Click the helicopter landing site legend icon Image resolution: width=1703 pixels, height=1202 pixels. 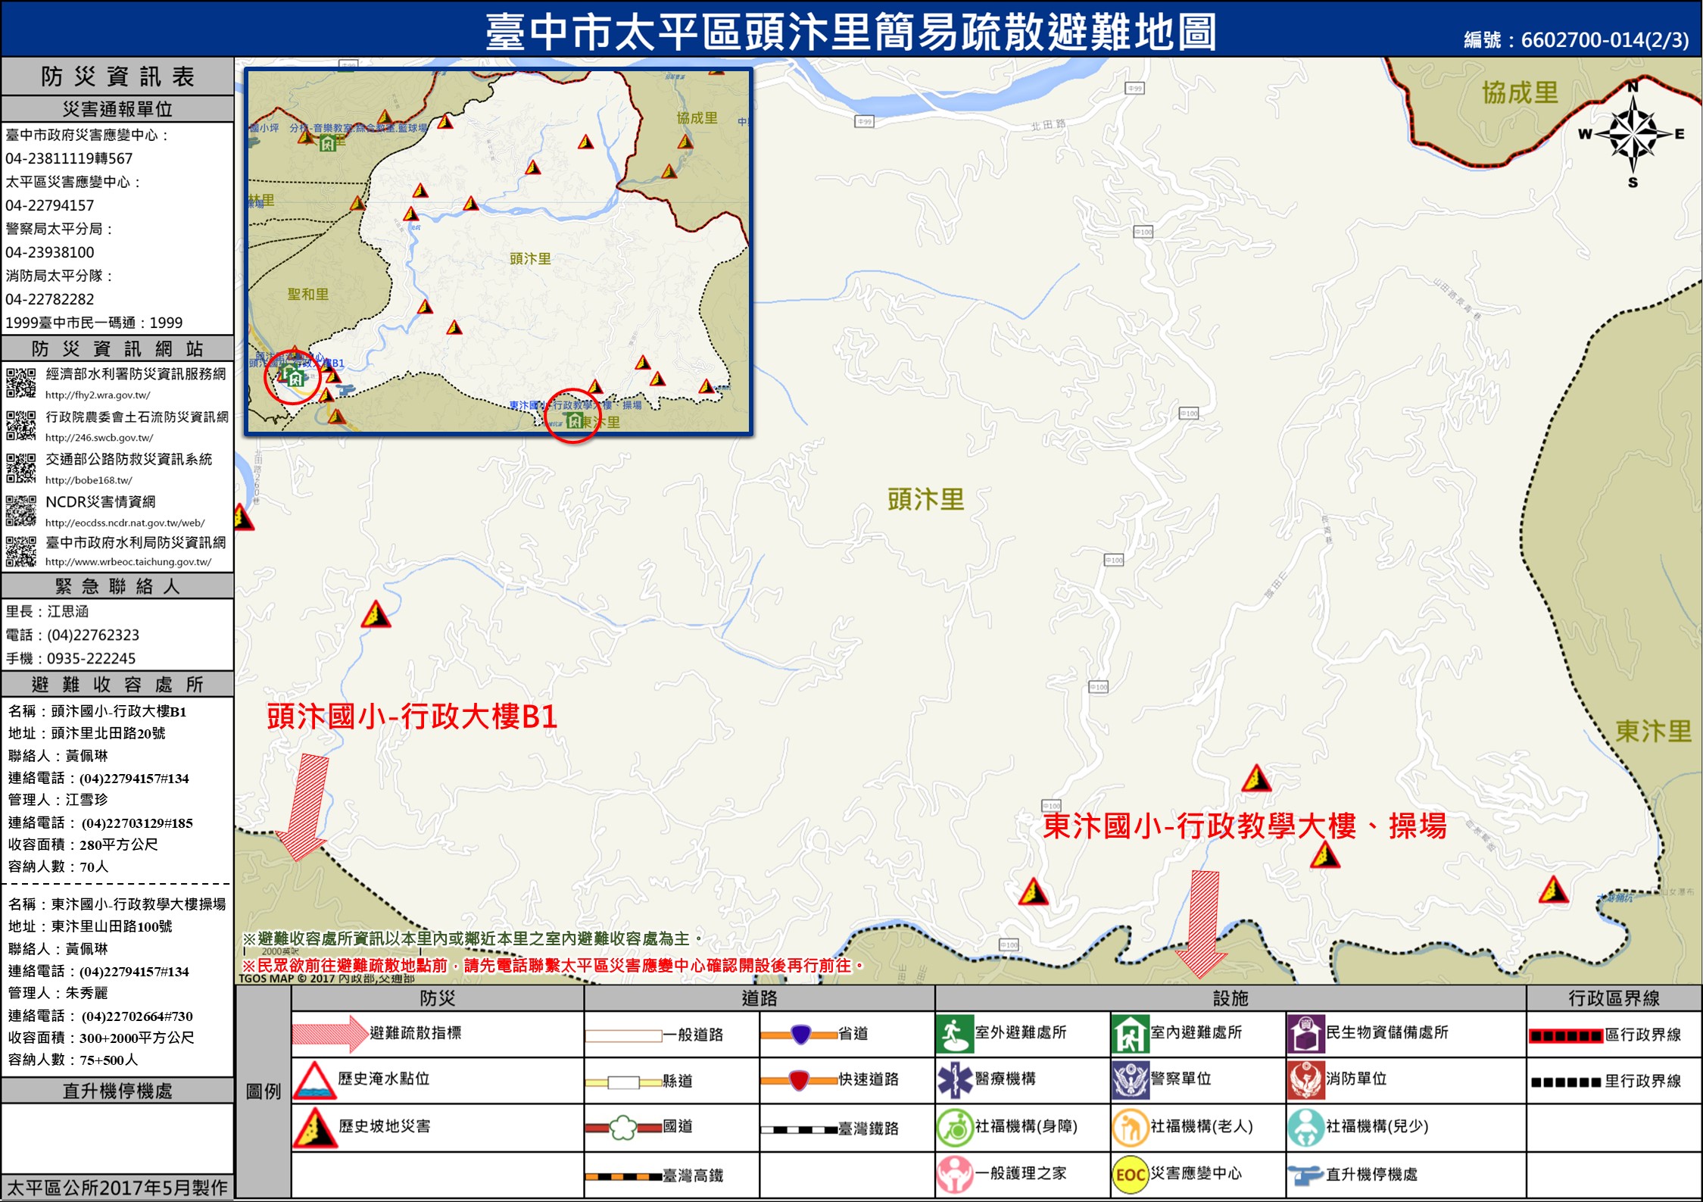(x=1305, y=1175)
